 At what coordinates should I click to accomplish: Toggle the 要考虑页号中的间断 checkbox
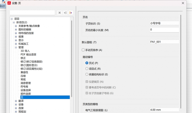point(87,87)
